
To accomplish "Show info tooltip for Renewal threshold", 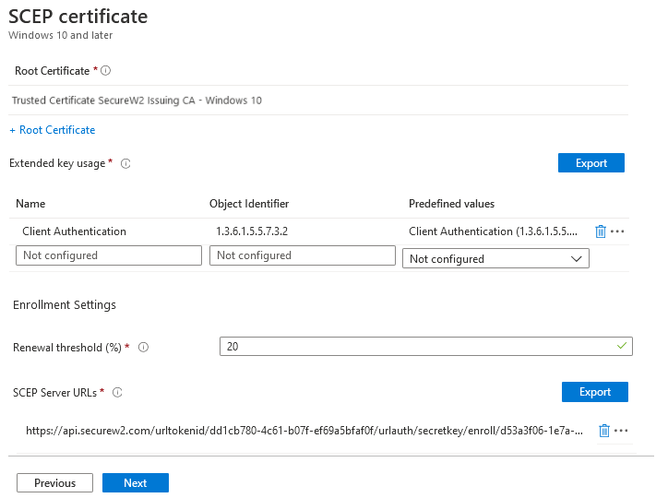I will (143, 348).
